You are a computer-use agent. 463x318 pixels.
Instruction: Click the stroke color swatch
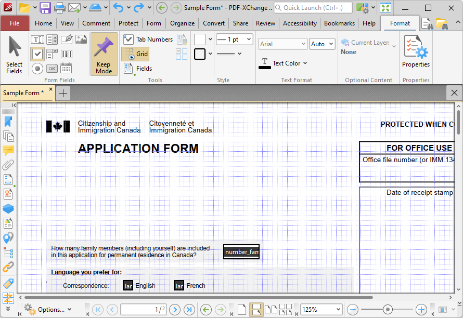click(x=200, y=54)
